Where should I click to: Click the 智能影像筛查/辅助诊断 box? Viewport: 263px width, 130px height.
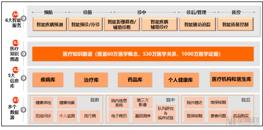[x=122, y=24]
